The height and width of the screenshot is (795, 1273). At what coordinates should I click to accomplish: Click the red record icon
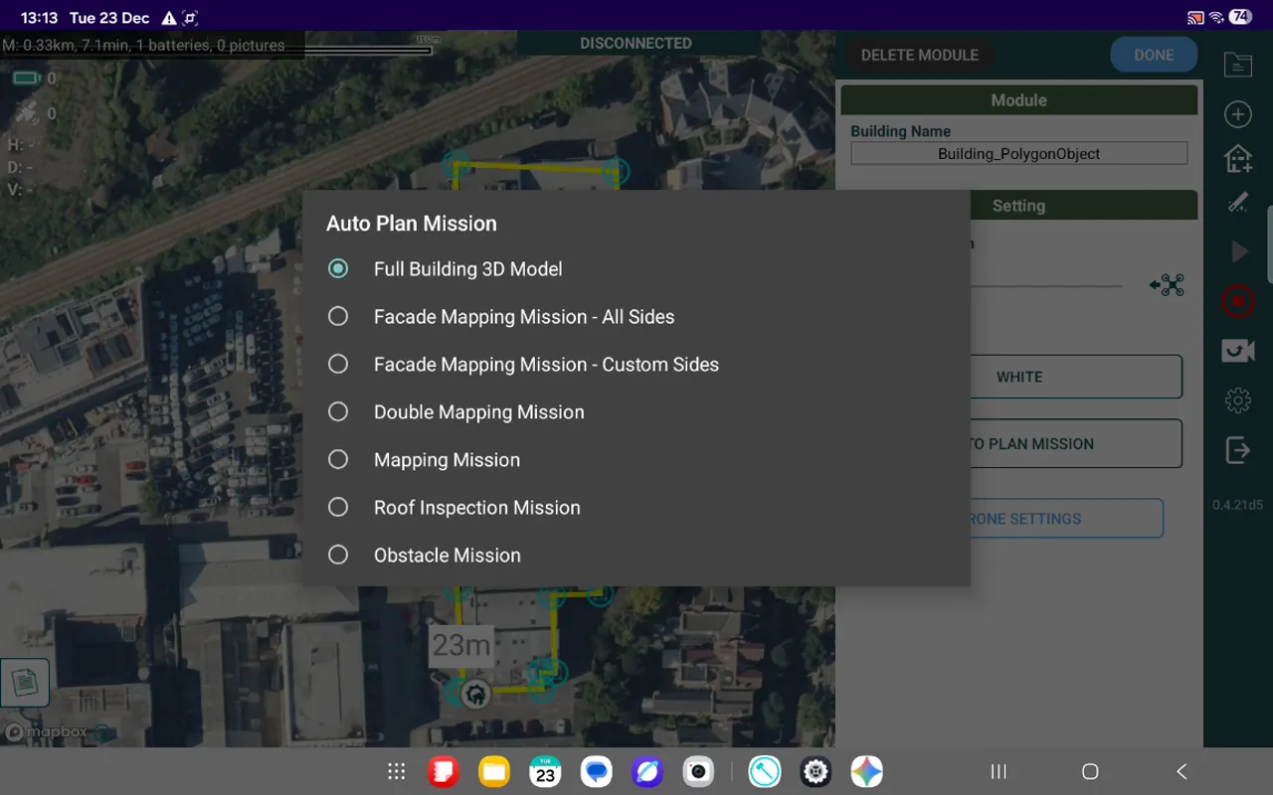(1238, 301)
